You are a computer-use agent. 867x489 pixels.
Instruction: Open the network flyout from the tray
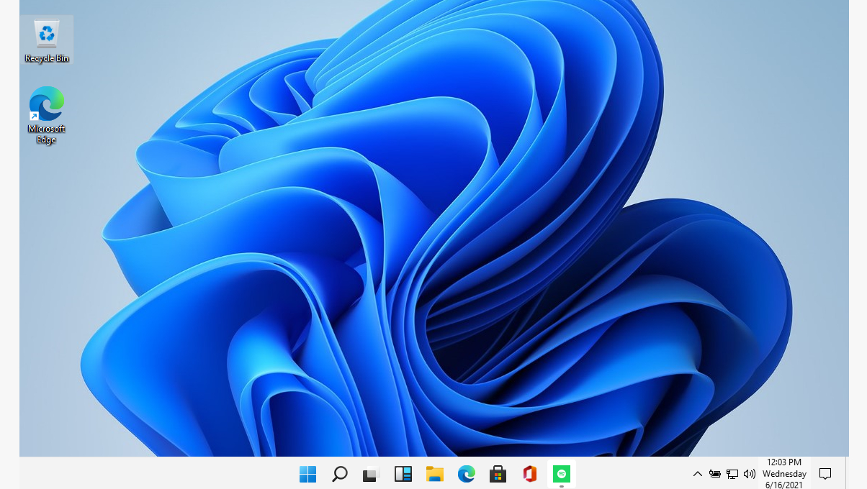(732, 474)
